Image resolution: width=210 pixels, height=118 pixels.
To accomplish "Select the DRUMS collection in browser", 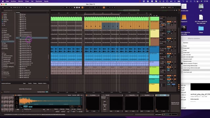I will [5, 18].
